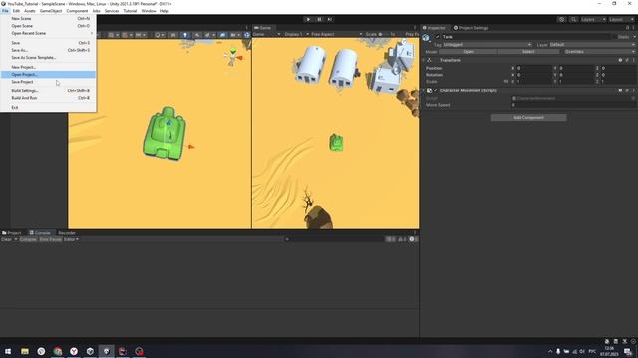
Task: Click the Transform component icon
Action: click(429, 60)
